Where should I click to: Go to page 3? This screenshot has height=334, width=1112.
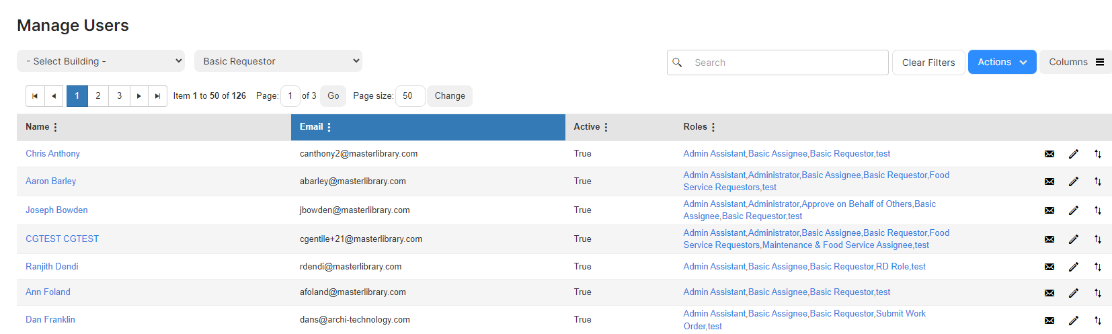click(120, 96)
